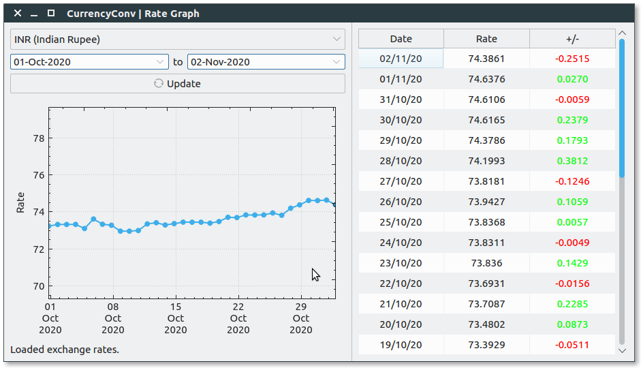641x368 pixels.
Task: Expand the start date 01-Oct-2020 picker
Action: [161, 62]
